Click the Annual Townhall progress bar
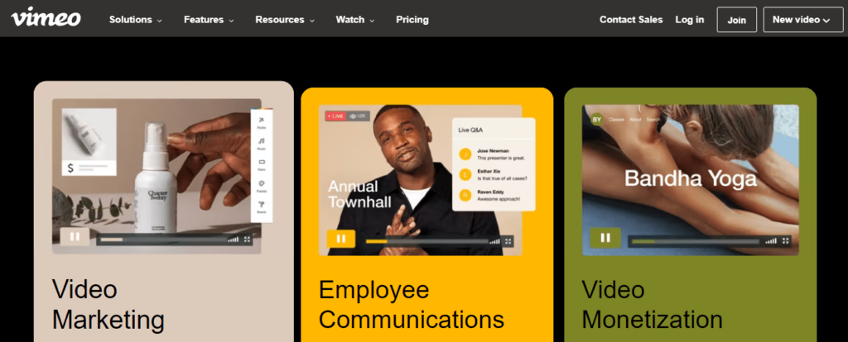 tap(426, 241)
